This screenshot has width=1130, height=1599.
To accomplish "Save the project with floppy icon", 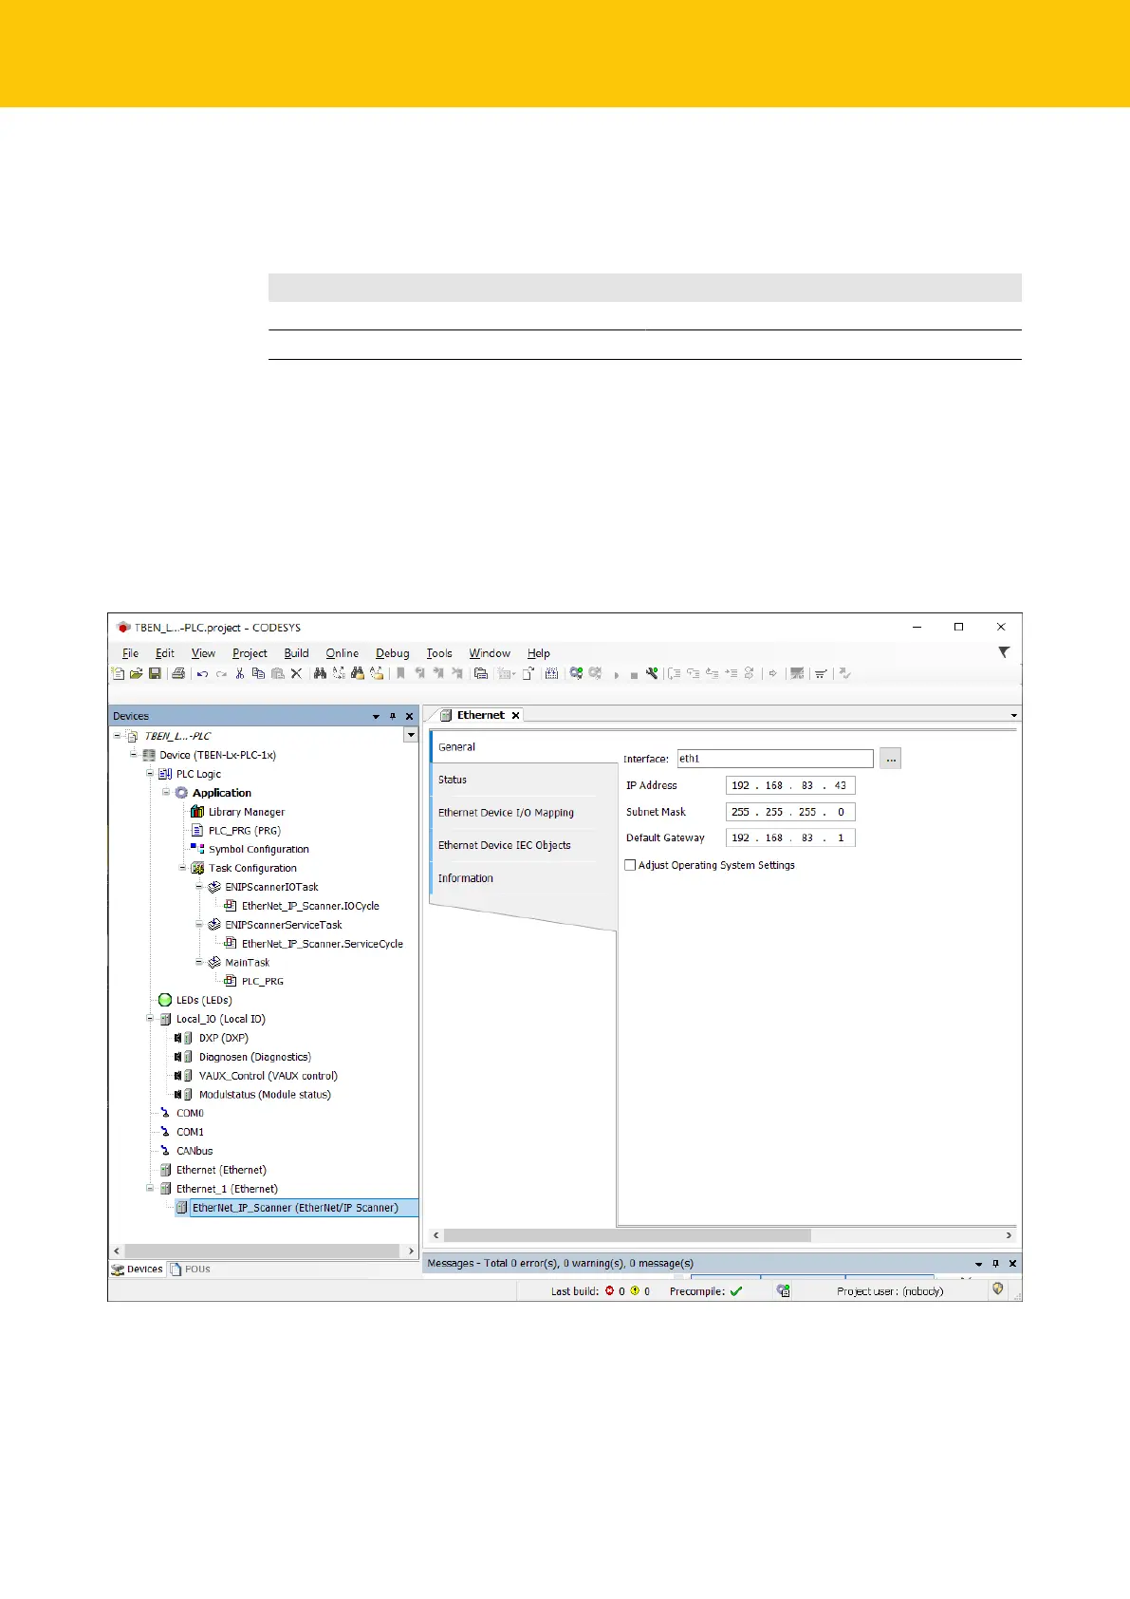I will pyautogui.click(x=155, y=673).
